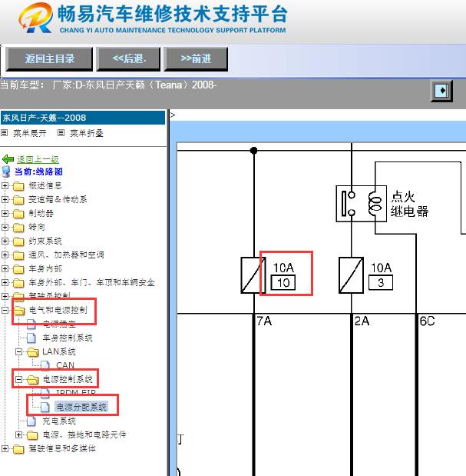Screen dimensions: 466x476
Task: Click the fuse number box labeled 10
Action: [283, 283]
